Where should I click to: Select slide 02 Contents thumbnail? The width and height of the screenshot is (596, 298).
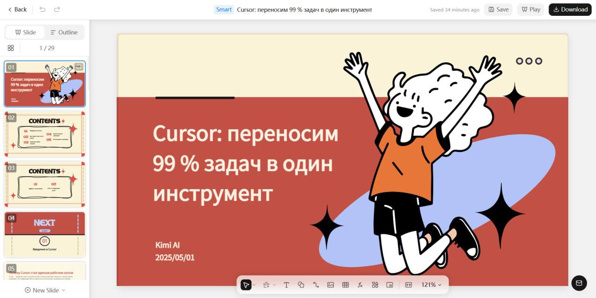pyautogui.click(x=45, y=134)
